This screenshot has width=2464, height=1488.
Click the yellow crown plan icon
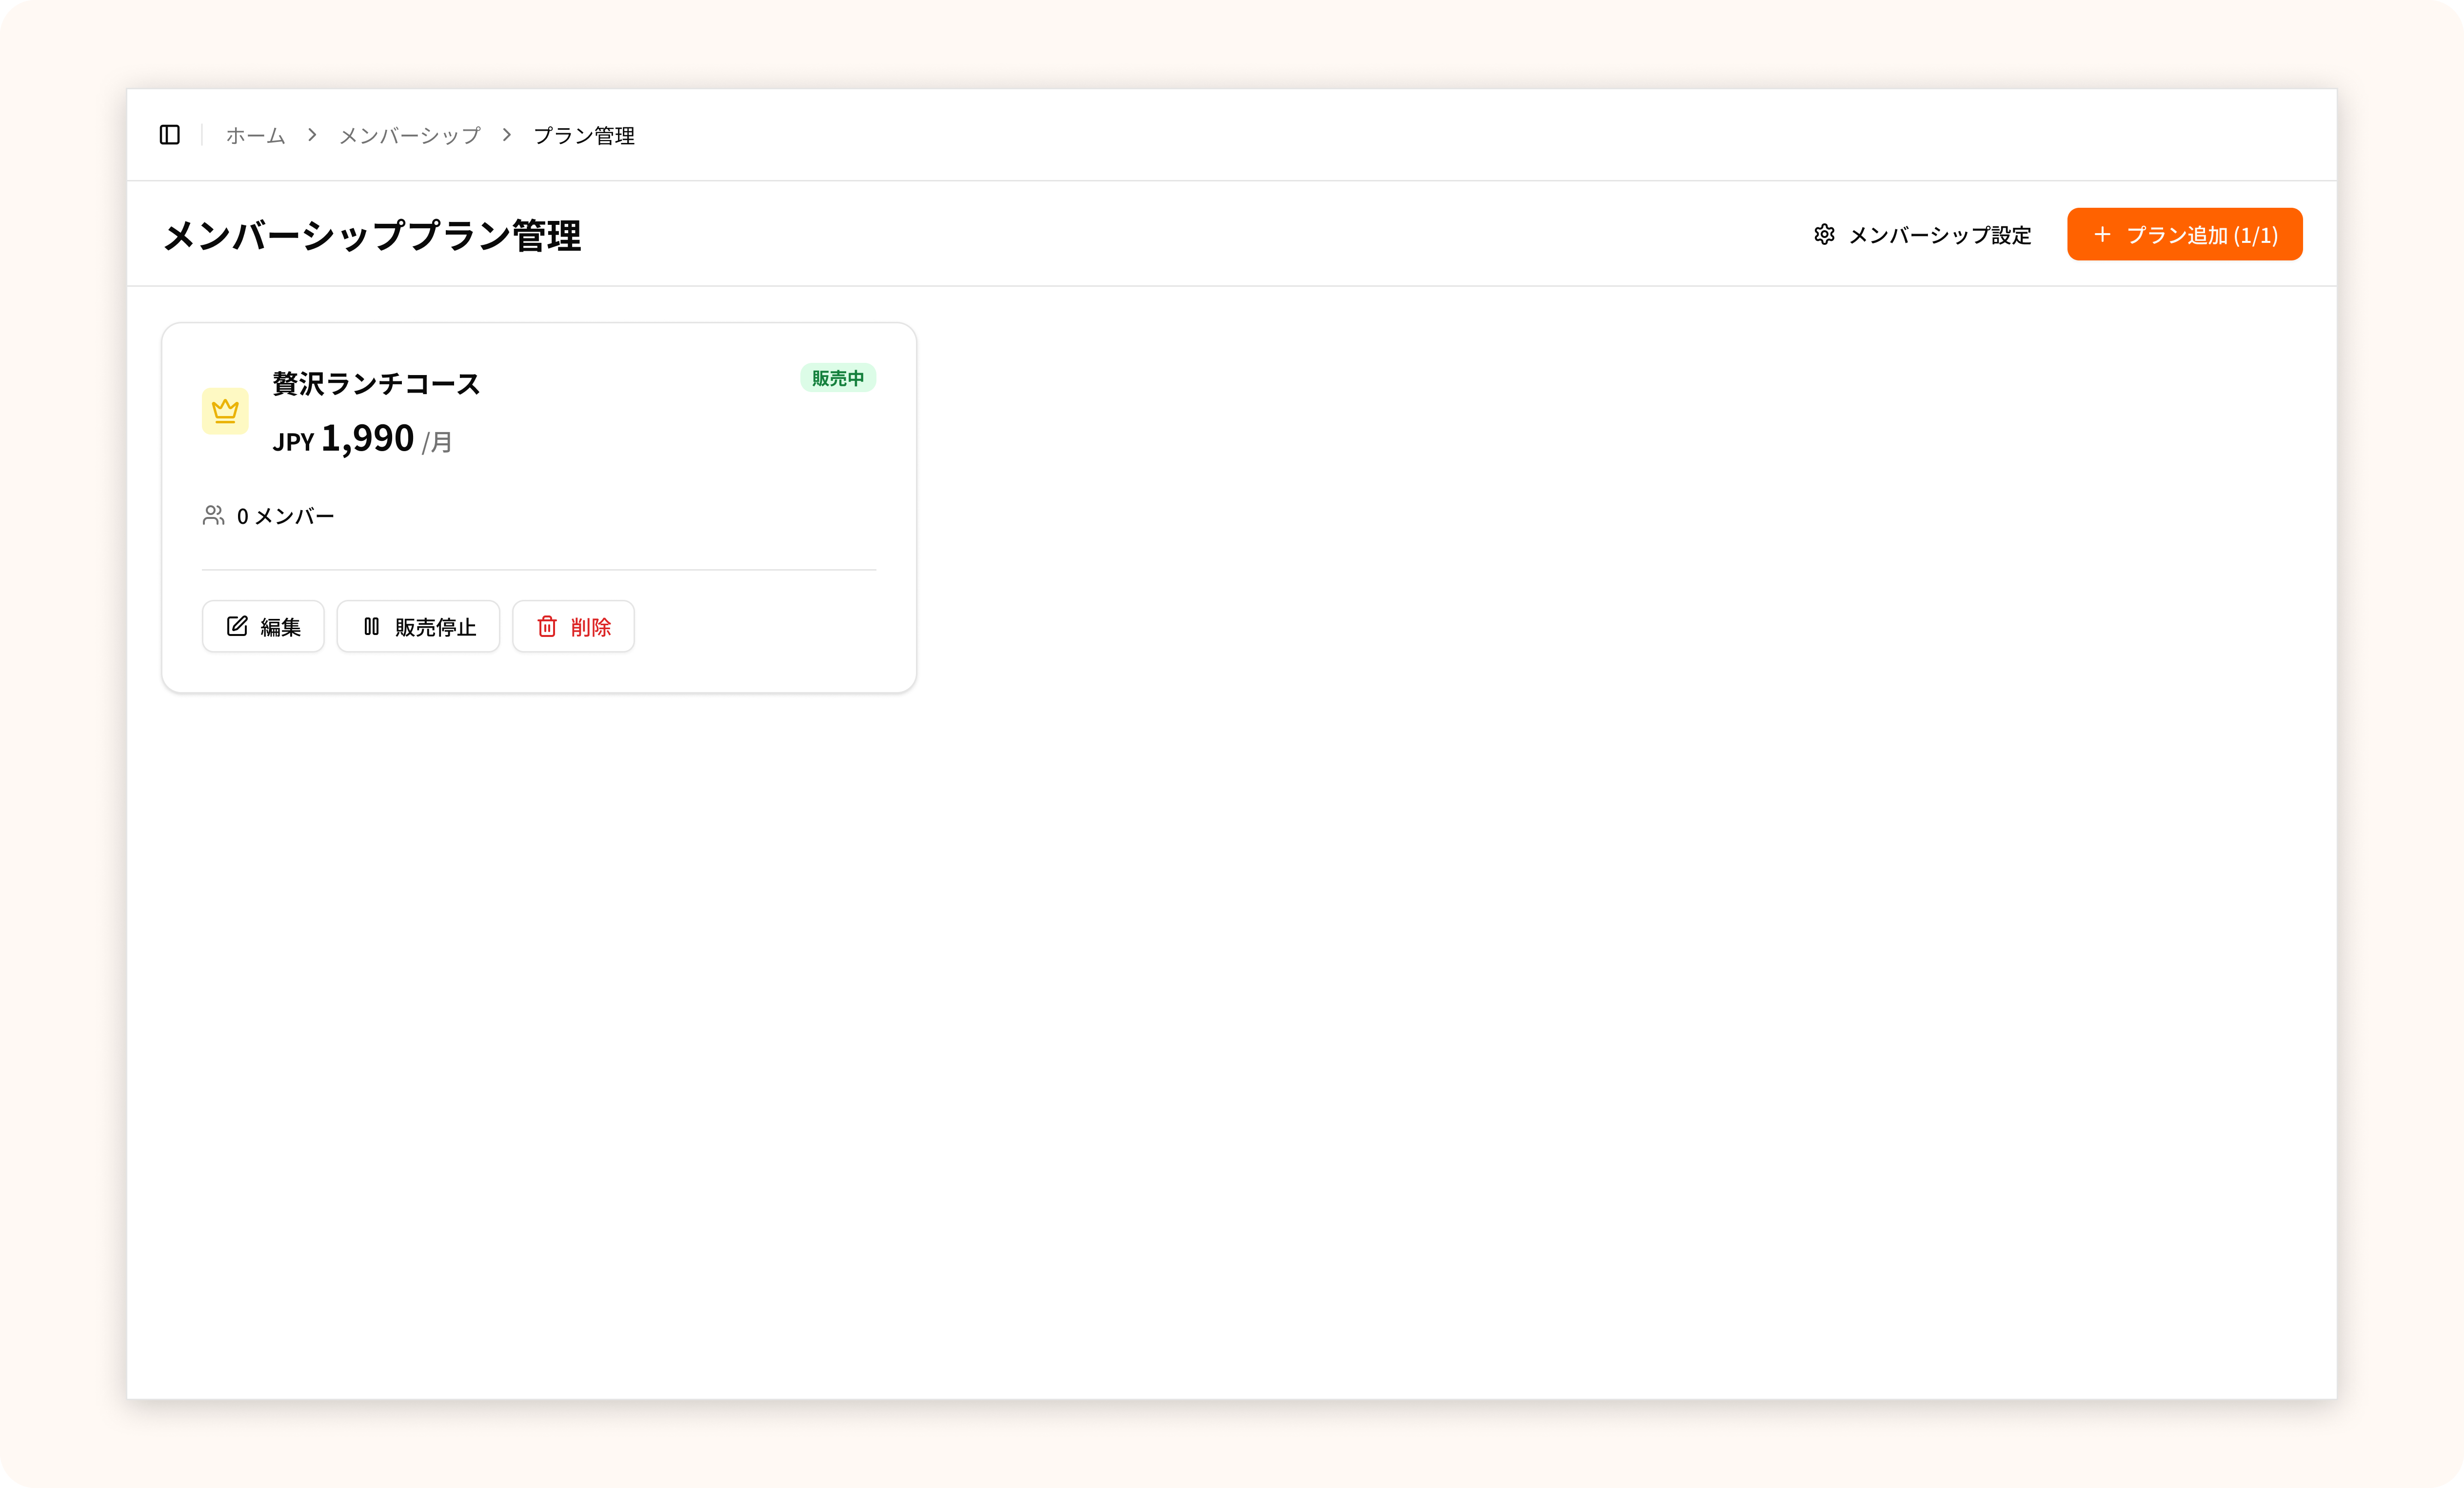point(225,411)
